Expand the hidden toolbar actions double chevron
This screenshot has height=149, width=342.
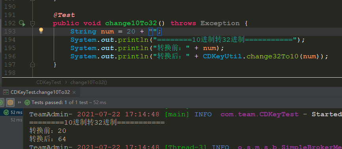point(19,102)
